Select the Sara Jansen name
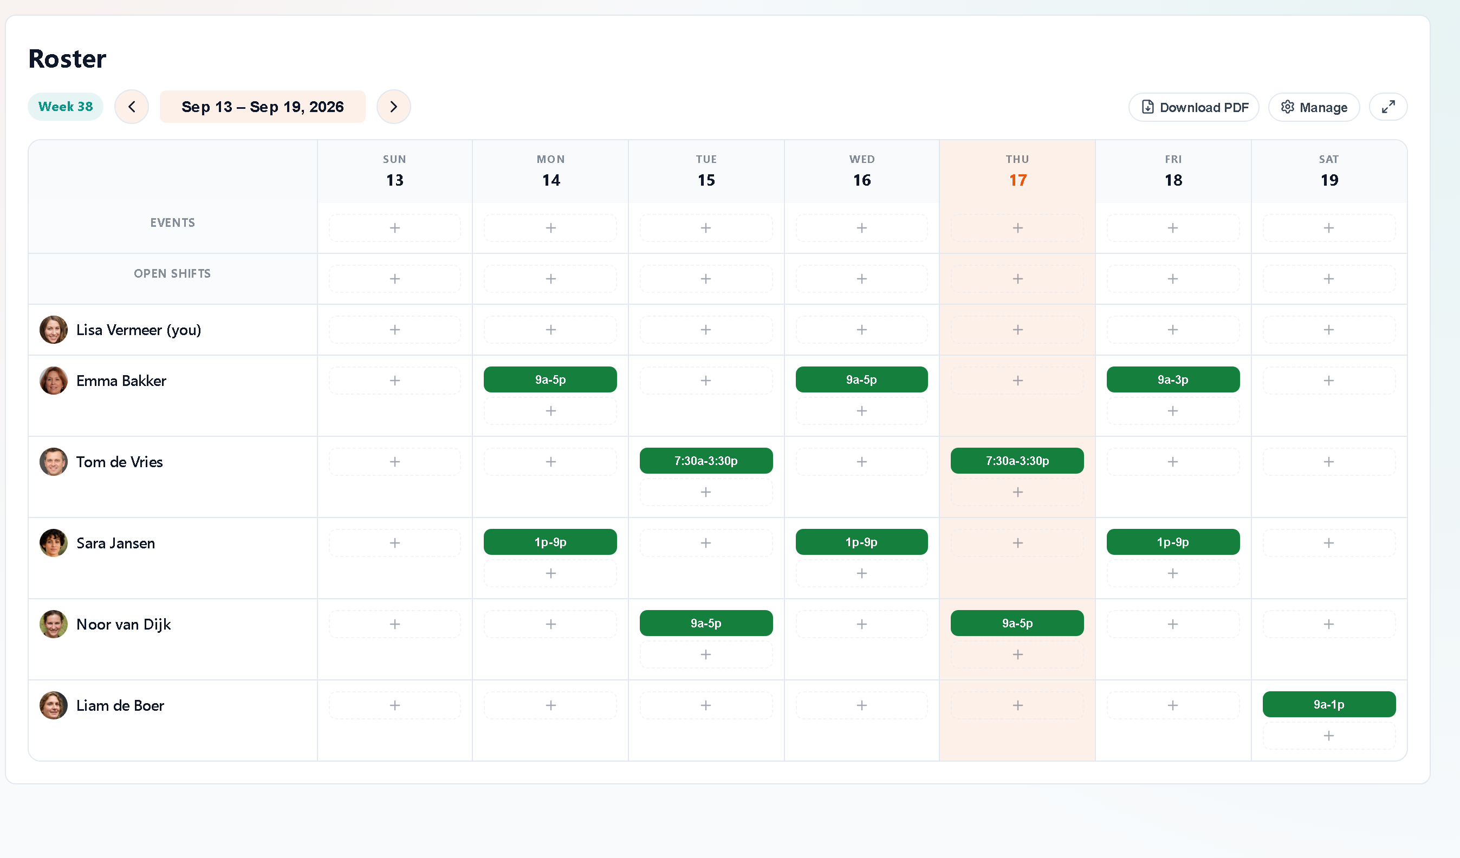This screenshot has height=858, width=1460. tap(116, 543)
